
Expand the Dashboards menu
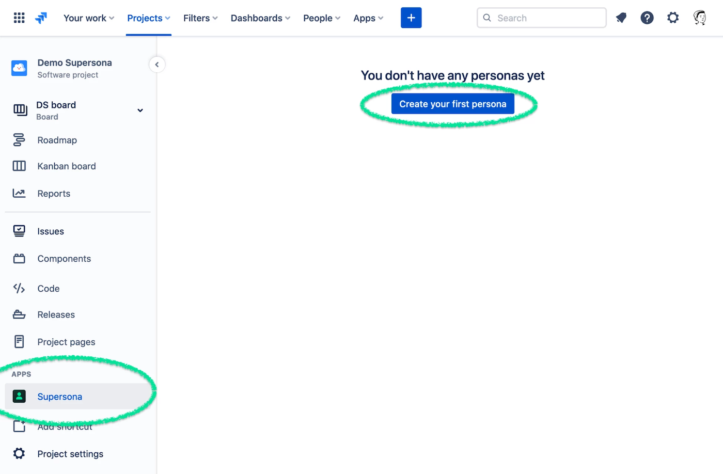coord(260,18)
